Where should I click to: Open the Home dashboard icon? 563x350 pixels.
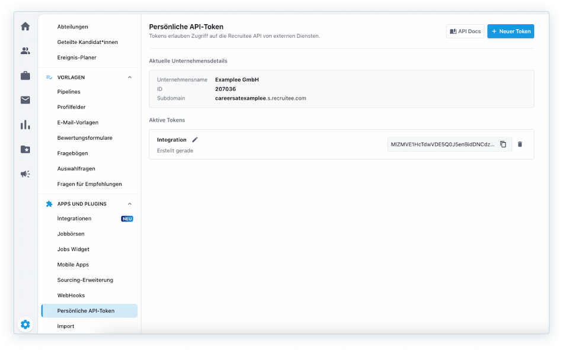point(25,26)
